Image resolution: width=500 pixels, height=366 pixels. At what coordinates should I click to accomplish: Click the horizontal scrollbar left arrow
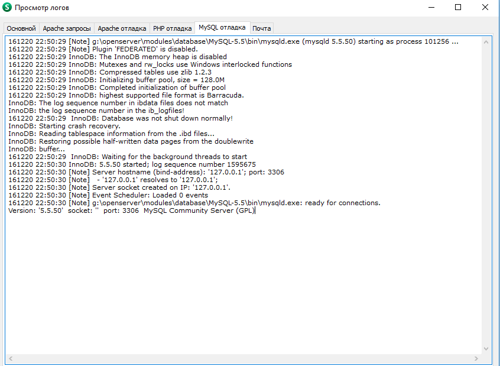(10, 358)
